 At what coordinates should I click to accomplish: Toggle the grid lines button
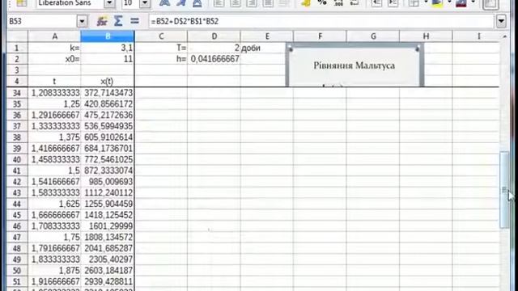point(490,3)
